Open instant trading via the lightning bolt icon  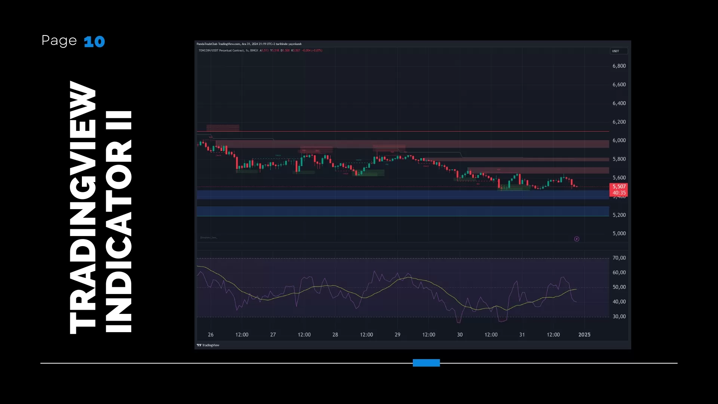(577, 239)
